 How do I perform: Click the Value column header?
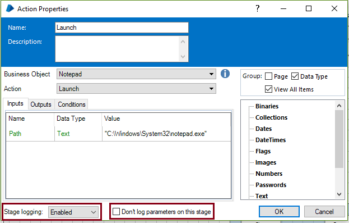pos(166,119)
